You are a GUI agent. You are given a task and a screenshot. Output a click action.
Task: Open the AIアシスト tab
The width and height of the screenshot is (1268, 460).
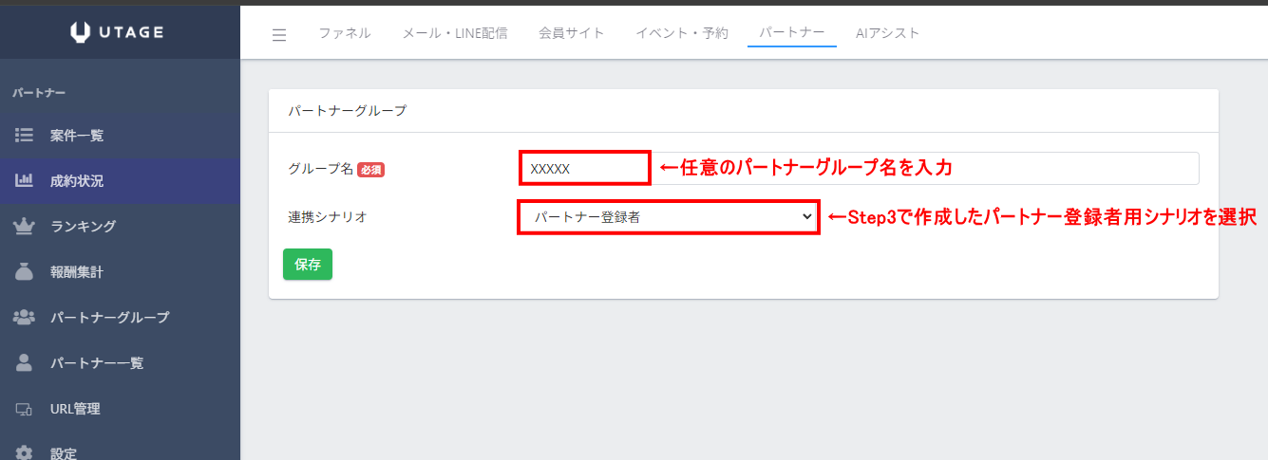point(887,33)
